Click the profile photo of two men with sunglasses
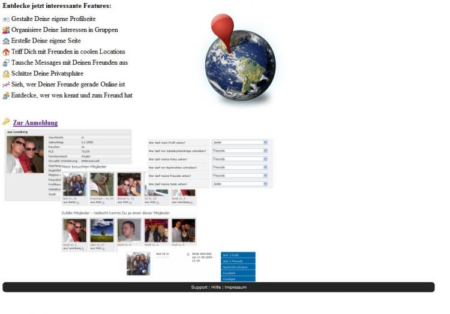The height and width of the screenshot is (314, 450). (25, 155)
